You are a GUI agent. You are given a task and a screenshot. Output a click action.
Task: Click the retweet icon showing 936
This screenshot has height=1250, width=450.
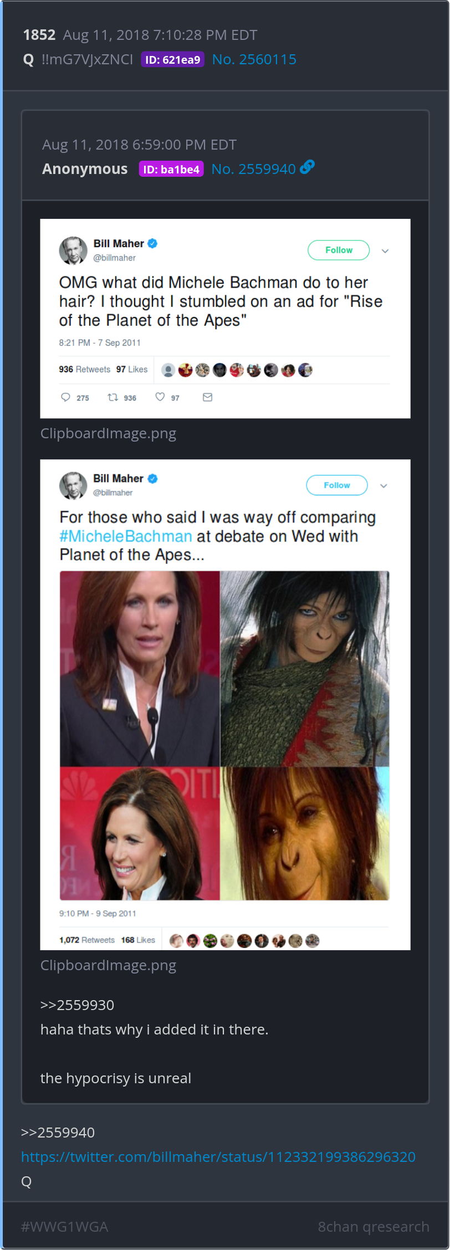[113, 397]
